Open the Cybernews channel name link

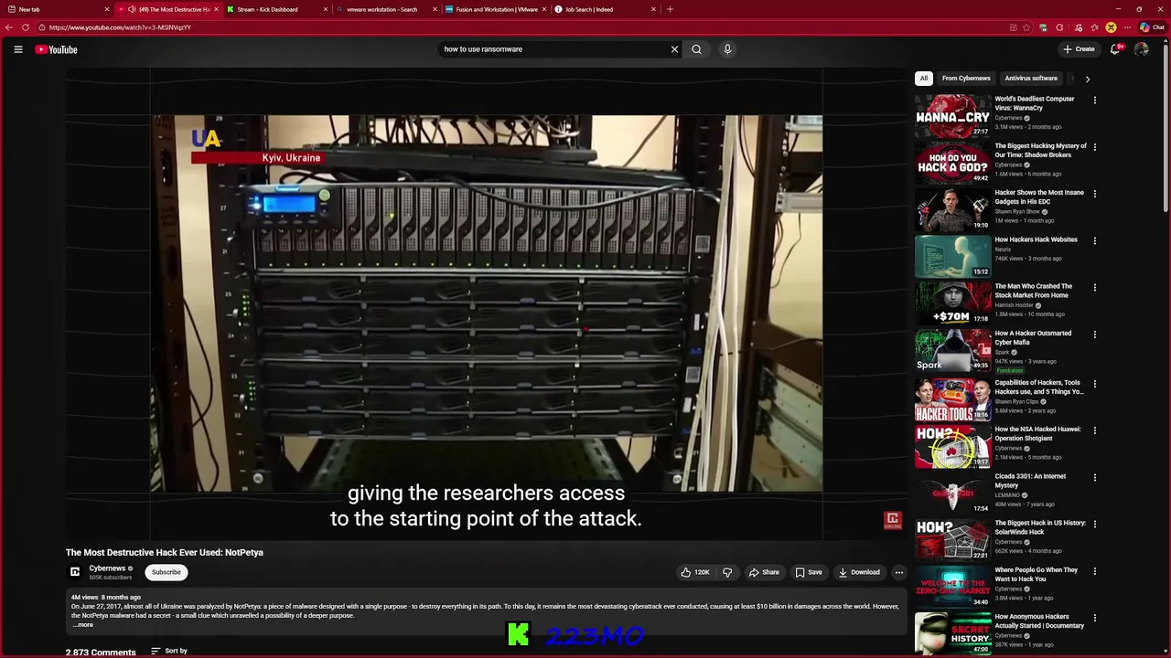(x=107, y=568)
